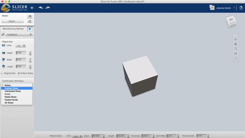Viewport: 245px width, 138px height.
Task: Decrease Height with the down stepper
Action: (30, 54)
